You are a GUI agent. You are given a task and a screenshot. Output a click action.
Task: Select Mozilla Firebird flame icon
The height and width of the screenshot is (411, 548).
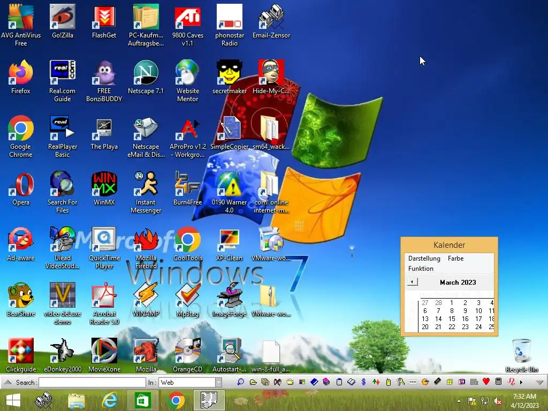(146, 248)
